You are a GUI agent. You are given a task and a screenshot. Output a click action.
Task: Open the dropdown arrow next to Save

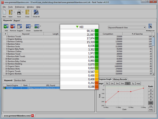(23, 12)
